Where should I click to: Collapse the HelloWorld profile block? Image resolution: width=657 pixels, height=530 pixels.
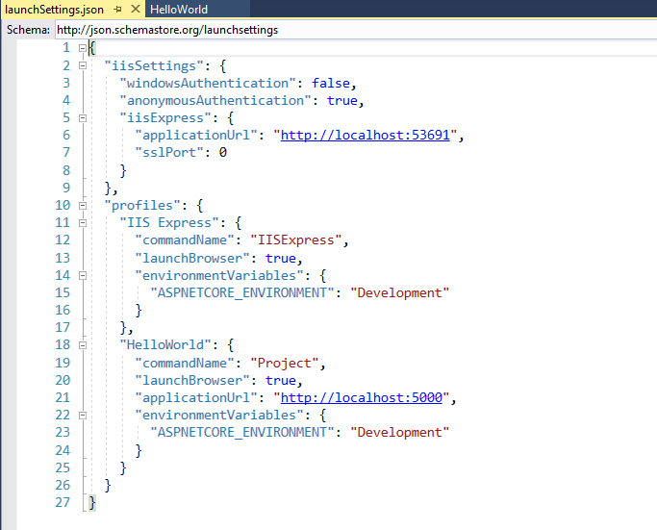click(83, 345)
